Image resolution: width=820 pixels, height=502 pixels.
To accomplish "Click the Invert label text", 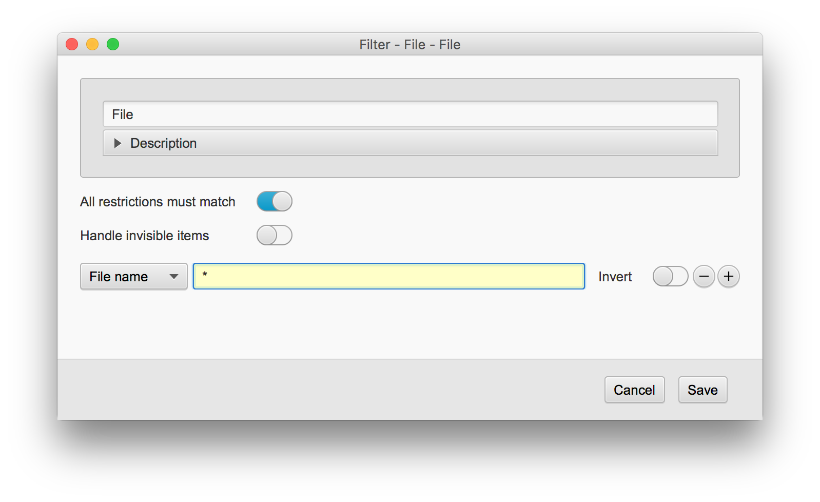I will [x=615, y=277].
